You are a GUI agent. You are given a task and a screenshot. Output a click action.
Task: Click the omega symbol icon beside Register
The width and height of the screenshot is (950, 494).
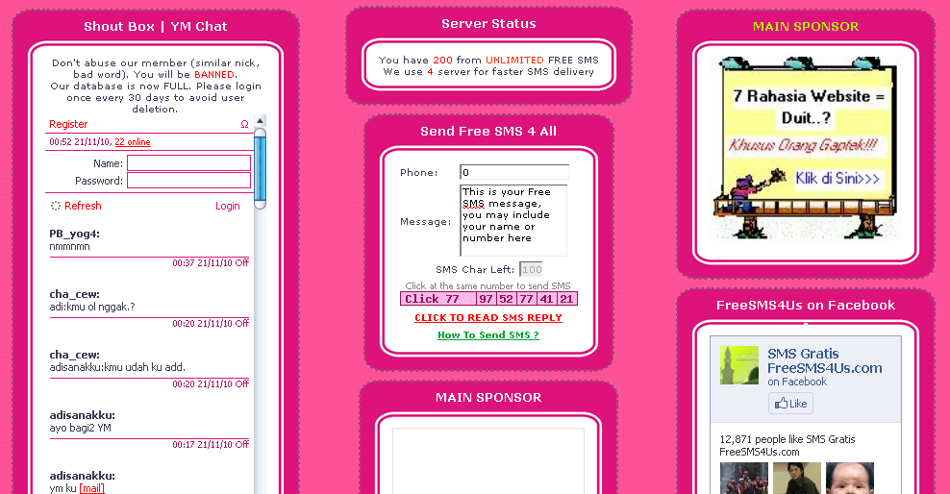[x=245, y=124]
